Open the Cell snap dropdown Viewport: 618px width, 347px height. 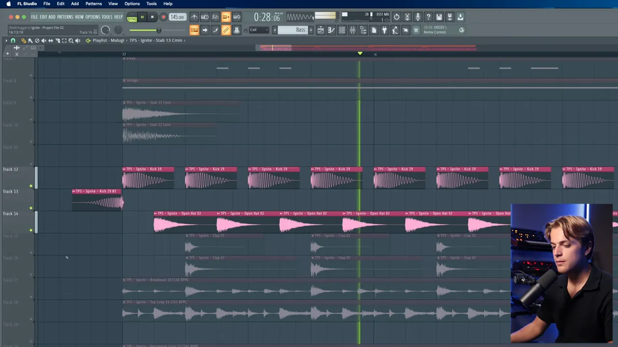259,30
